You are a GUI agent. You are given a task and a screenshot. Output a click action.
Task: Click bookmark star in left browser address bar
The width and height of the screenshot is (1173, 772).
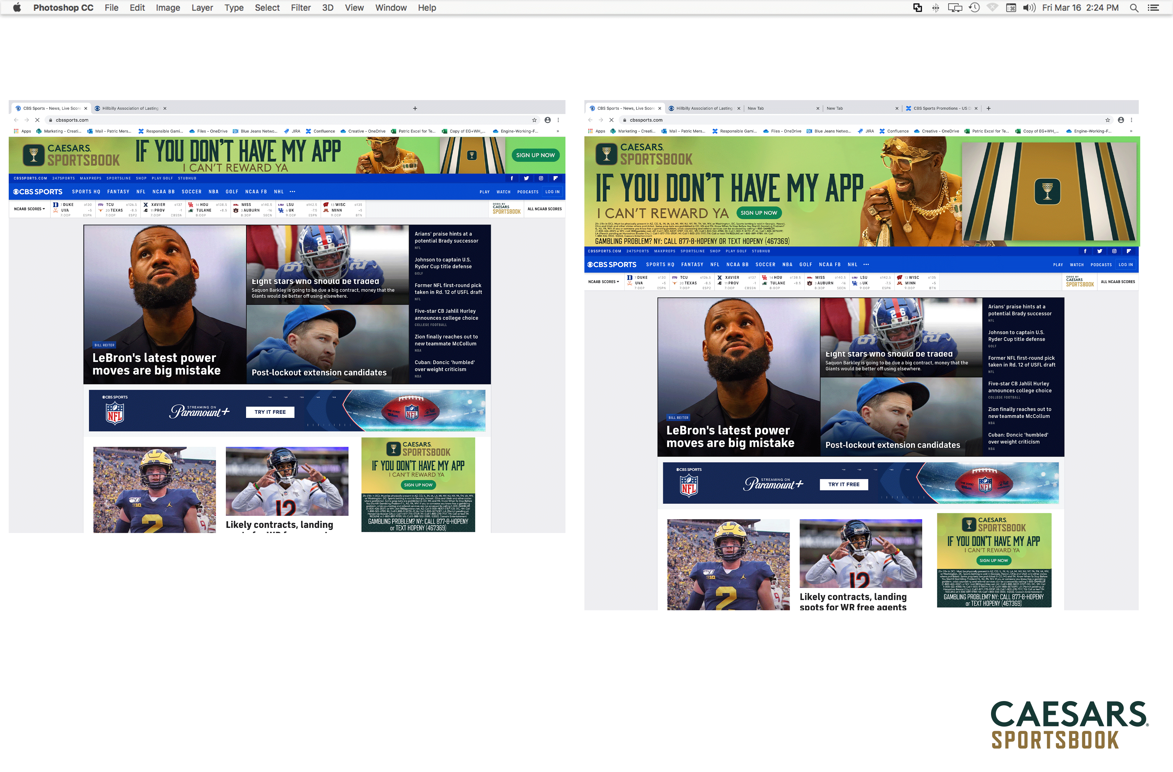click(534, 120)
